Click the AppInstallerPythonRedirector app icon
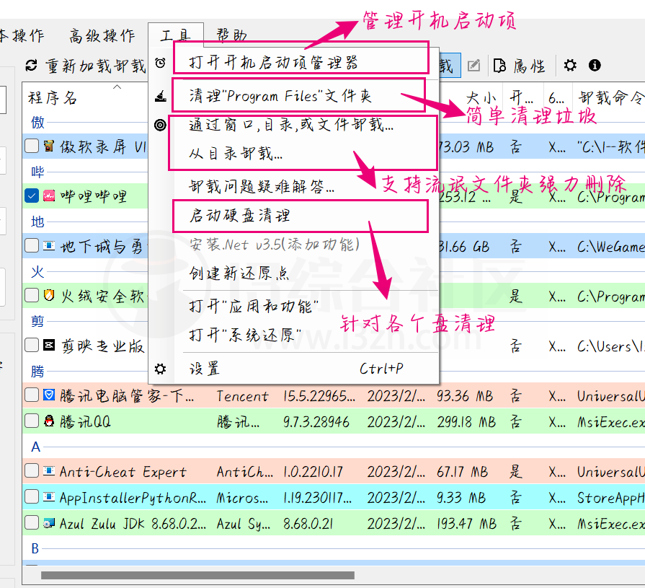645x588 pixels. pyautogui.click(x=49, y=497)
